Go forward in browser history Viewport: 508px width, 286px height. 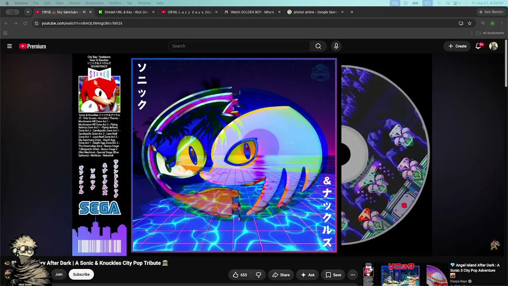tap(15, 23)
